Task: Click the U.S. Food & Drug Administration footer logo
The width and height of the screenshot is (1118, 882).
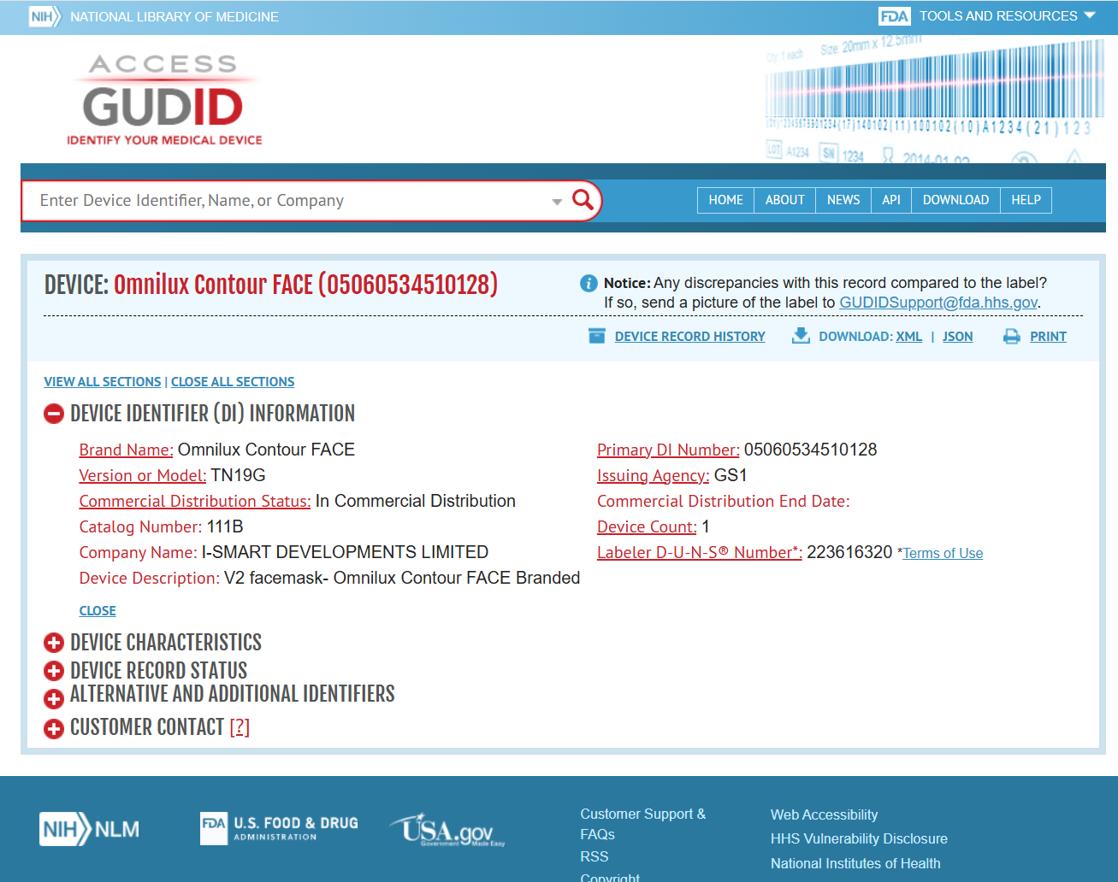Action: [279, 828]
